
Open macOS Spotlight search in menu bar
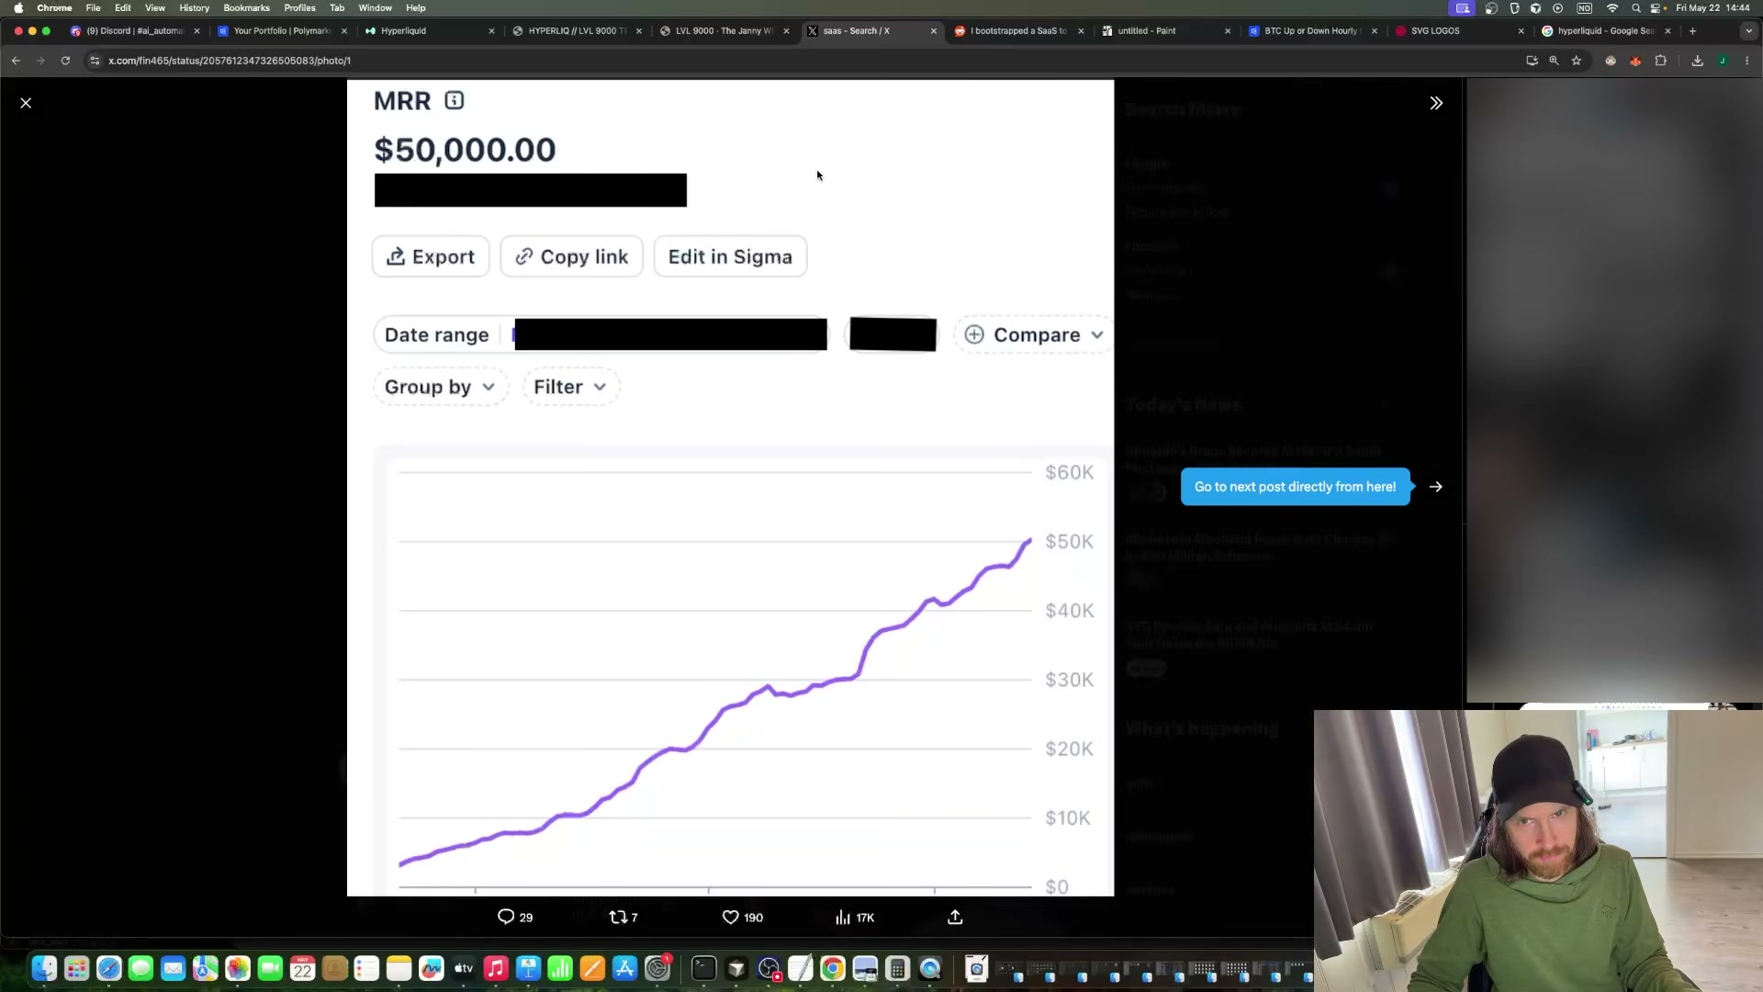1635,8
